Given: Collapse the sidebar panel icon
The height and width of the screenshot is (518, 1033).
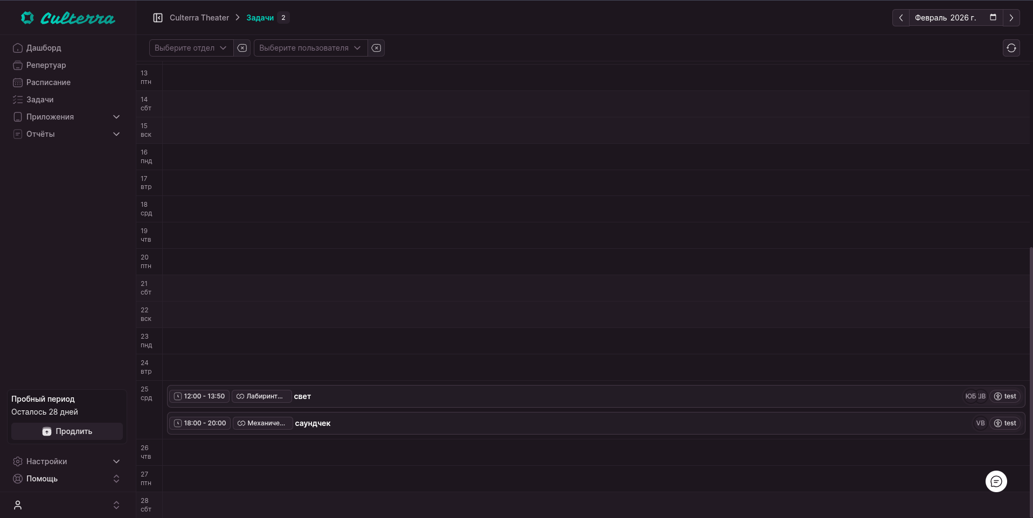Looking at the screenshot, I should (x=158, y=18).
